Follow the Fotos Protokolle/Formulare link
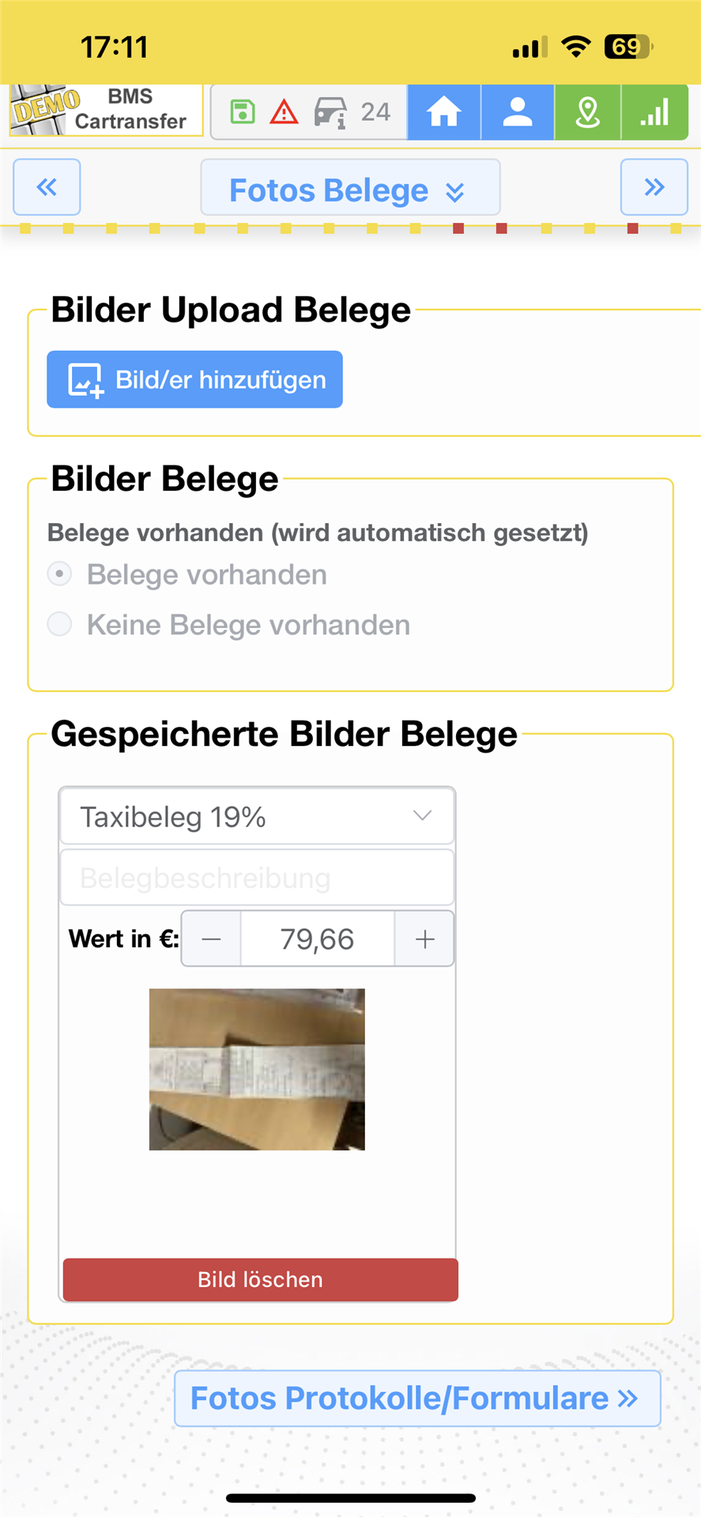This screenshot has width=701, height=1517. (x=416, y=1398)
